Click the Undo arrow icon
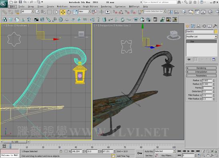 coord(25,2)
